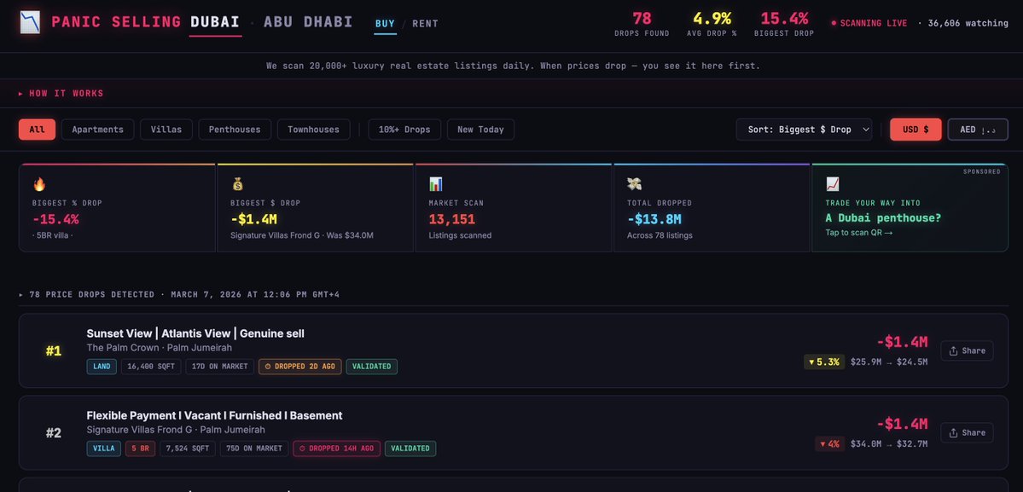1023x492 pixels.
Task: Click the share icon on the #1 listing
Action: pos(953,350)
